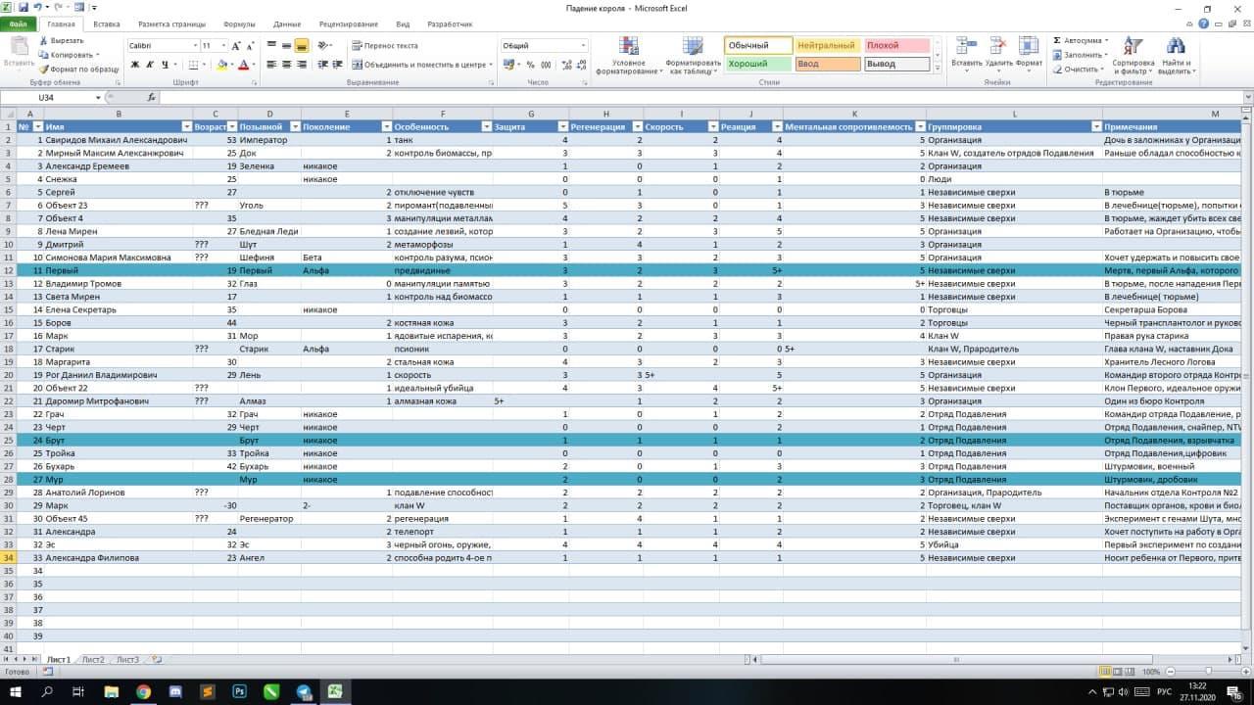
Task: Click Объединить и поместить в центре
Action: 419,65
